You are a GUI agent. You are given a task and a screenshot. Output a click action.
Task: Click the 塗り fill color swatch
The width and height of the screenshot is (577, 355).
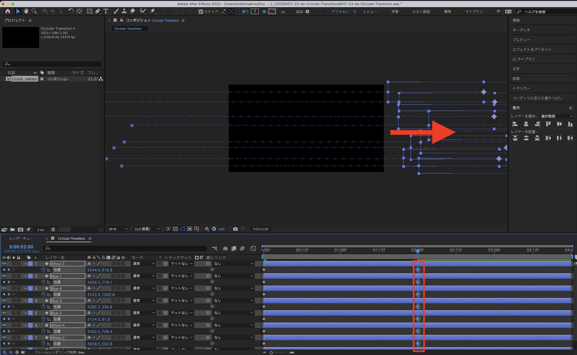point(255,12)
